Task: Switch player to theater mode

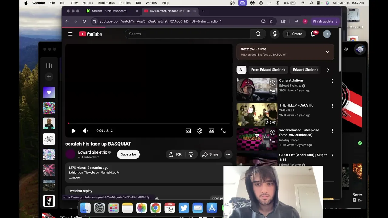Action: (212, 131)
